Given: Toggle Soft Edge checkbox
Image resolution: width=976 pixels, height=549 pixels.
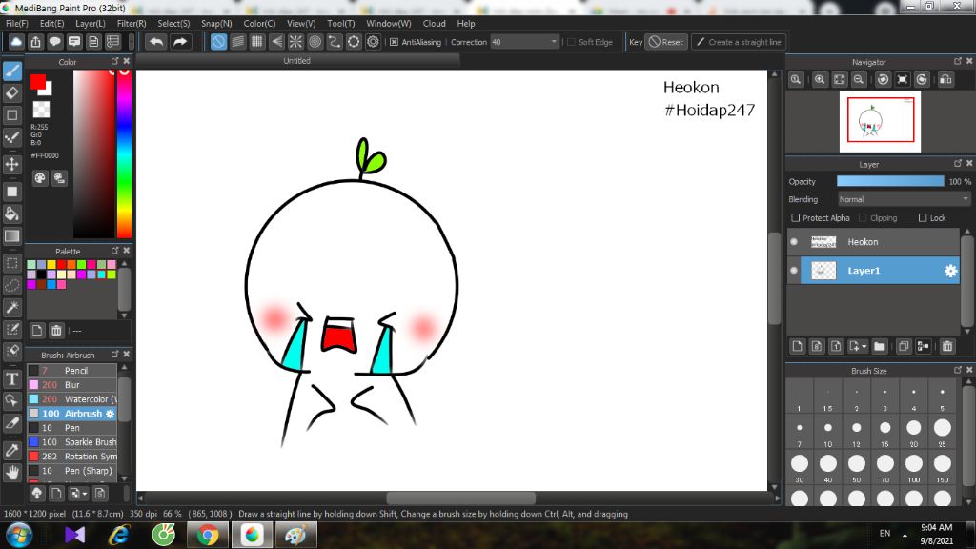Looking at the screenshot, I should (572, 42).
